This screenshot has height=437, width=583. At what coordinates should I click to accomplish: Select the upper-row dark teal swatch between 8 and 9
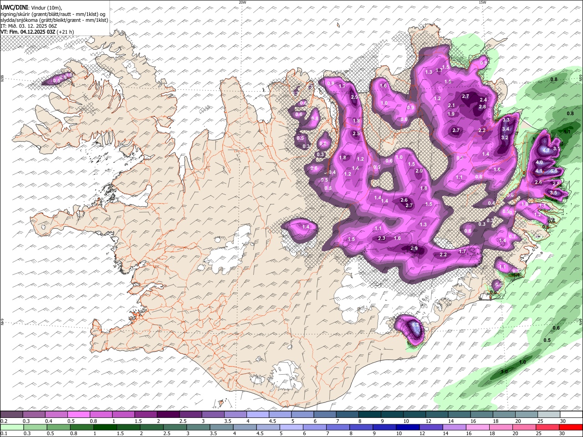[x=369, y=414]
